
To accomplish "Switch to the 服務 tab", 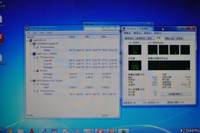I will pyautogui.click(x=150, y=38).
